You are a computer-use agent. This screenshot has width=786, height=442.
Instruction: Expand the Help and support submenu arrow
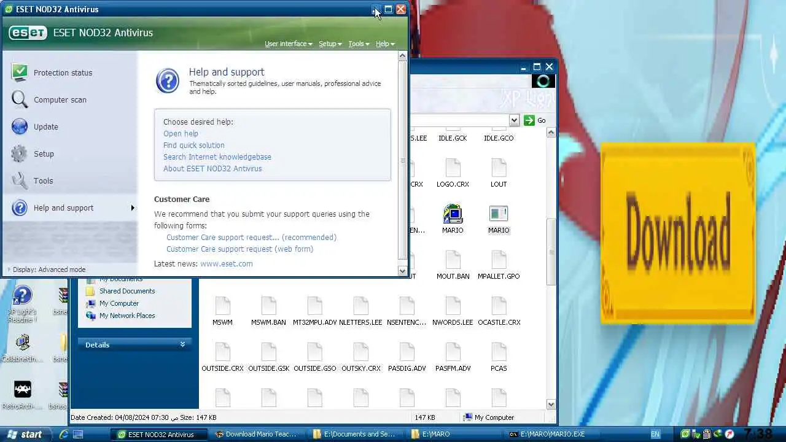coord(133,208)
